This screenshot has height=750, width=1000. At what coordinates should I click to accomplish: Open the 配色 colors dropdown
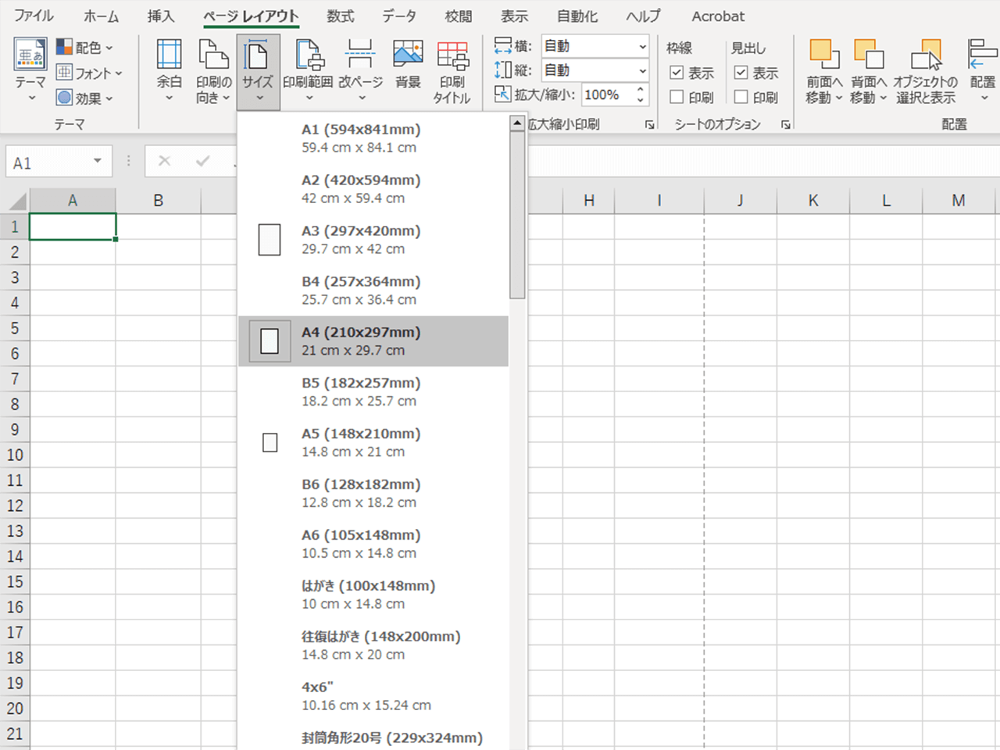tap(85, 48)
